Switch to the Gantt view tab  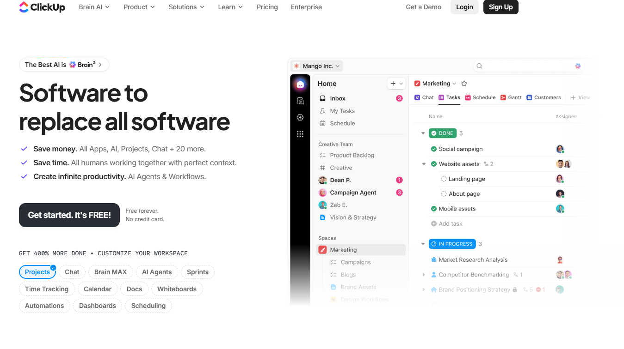point(511,97)
